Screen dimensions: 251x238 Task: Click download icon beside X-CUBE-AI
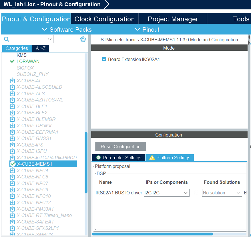[12, 81]
